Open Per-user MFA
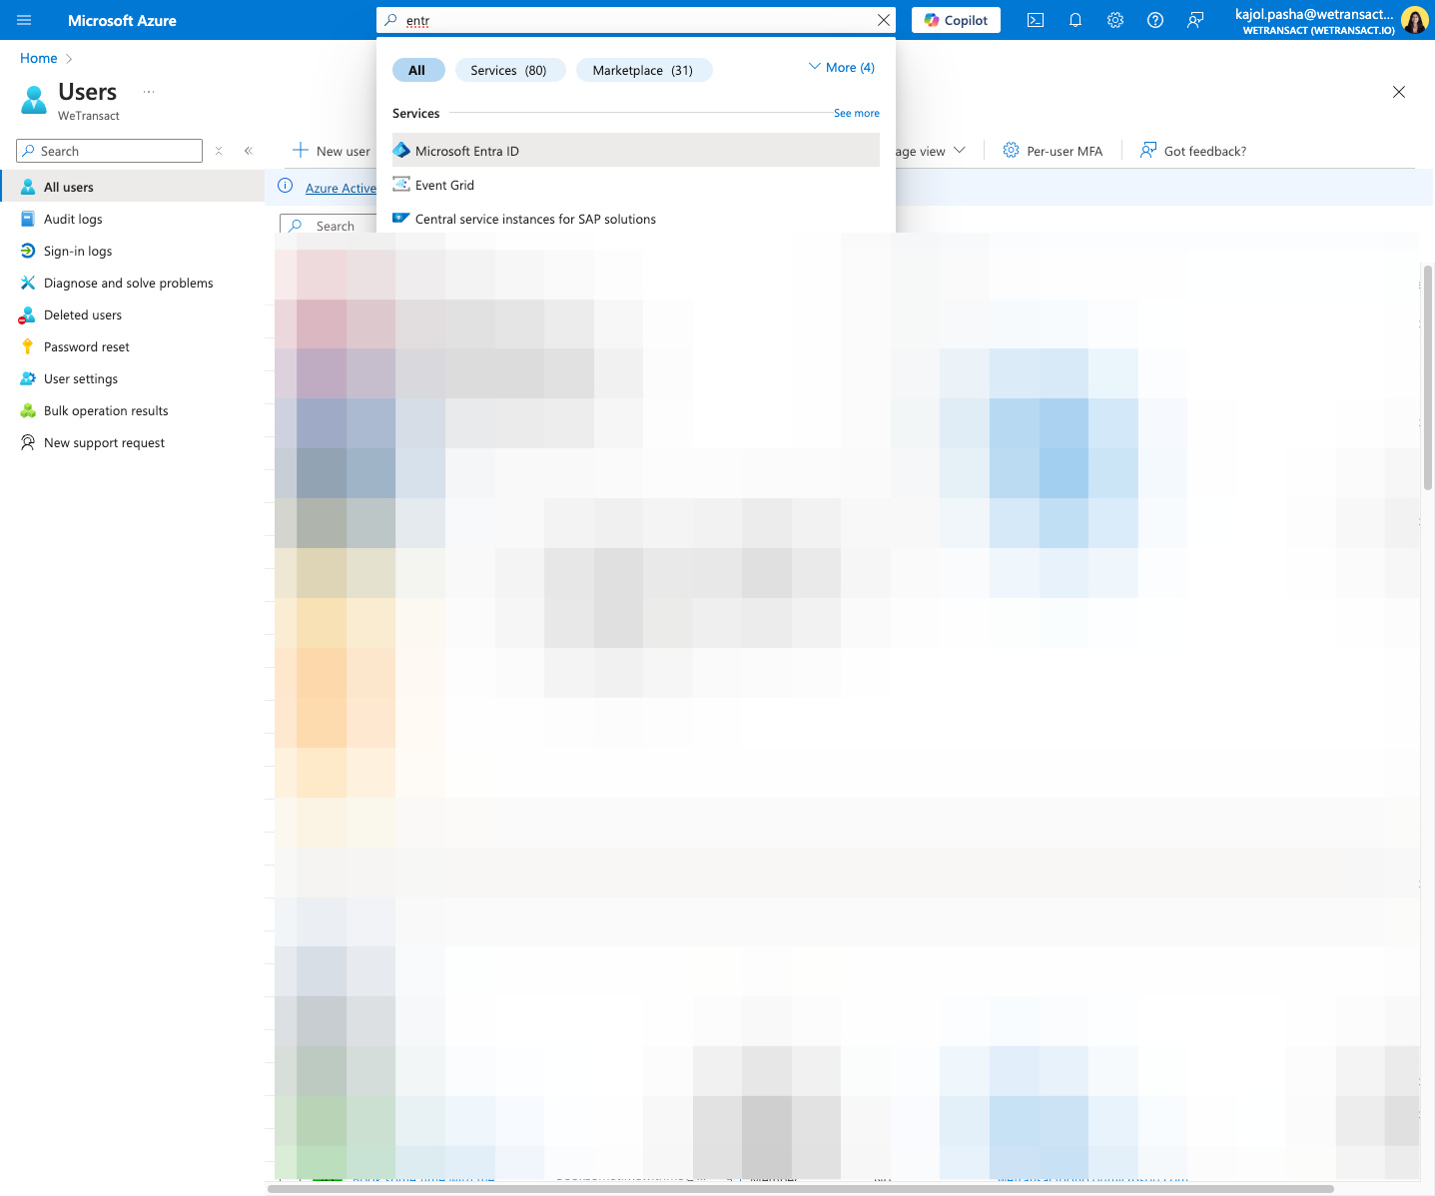This screenshot has width=1435, height=1196. 1053,151
